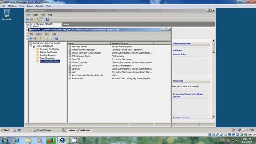This screenshot has height=144, width=256.
Task: Click the Revoked Certificates folder icon
Action: [x=38, y=49]
